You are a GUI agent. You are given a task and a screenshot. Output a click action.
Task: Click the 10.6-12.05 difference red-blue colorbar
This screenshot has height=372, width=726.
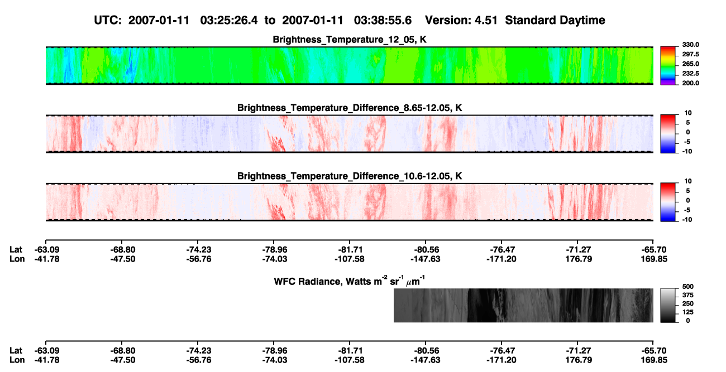point(668,201)
